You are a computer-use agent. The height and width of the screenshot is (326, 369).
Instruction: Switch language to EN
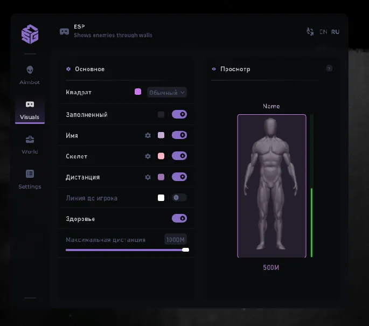(x=323, y=32)
